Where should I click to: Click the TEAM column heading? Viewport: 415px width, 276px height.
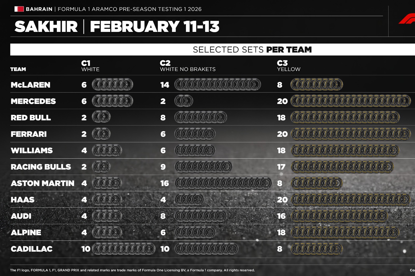[18, 69]
